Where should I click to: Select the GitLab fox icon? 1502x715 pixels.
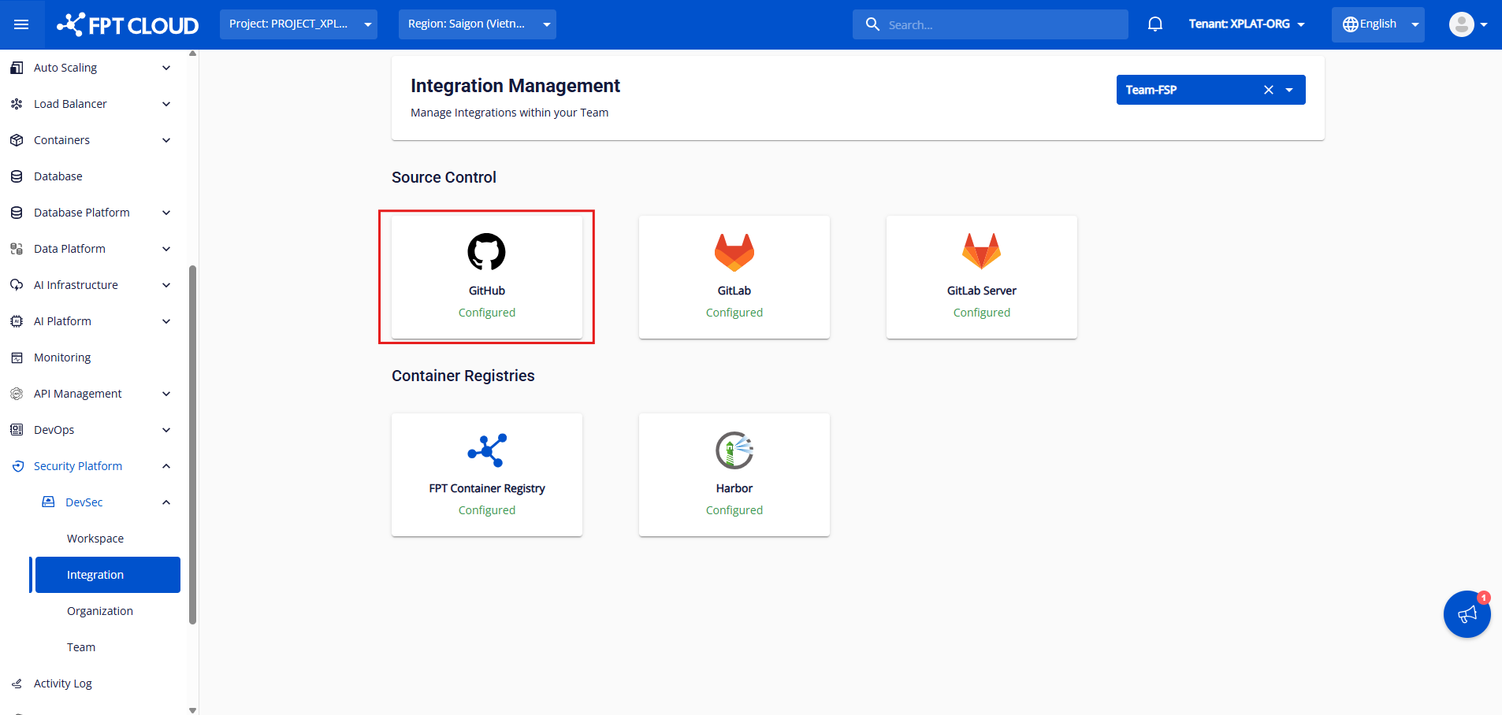point(734,252)
